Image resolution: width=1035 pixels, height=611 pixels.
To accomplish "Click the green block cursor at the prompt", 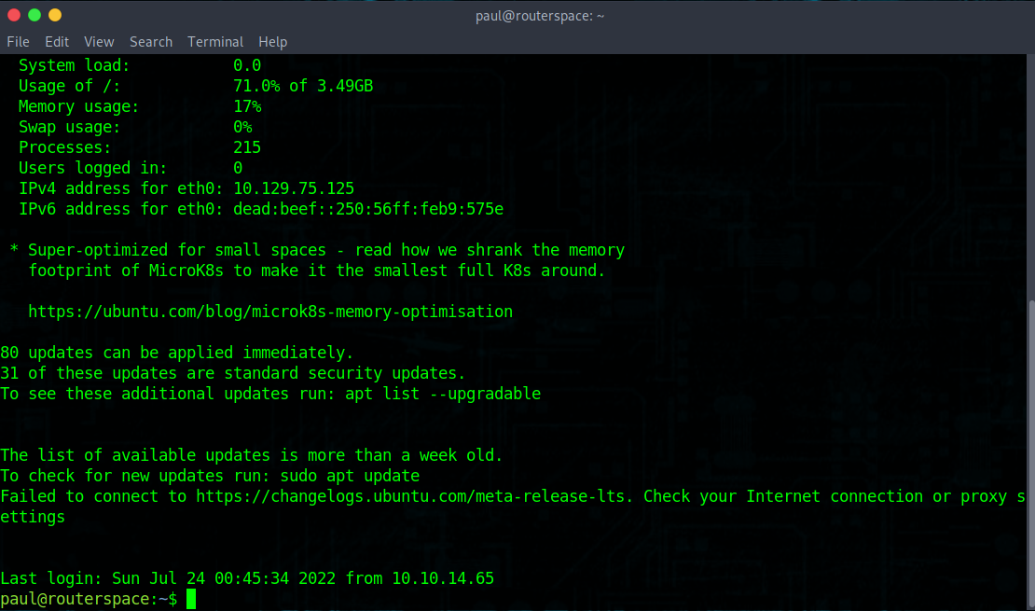I will click(x=192, y=599).
